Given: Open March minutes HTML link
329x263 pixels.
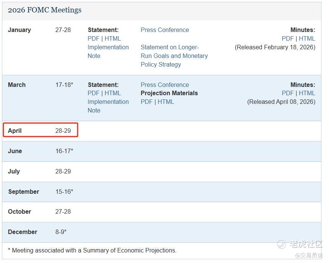Looking at the screenshot, I should (307, 93).
